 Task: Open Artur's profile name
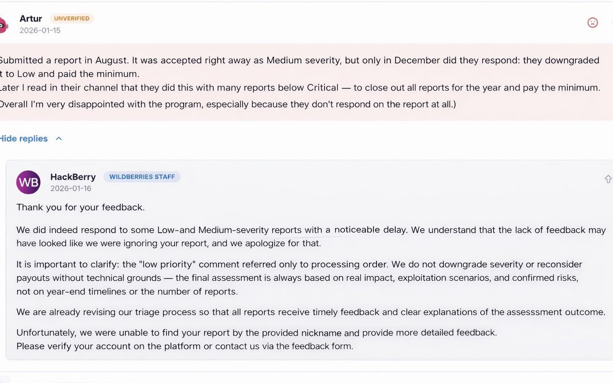(x=31, y=18)
